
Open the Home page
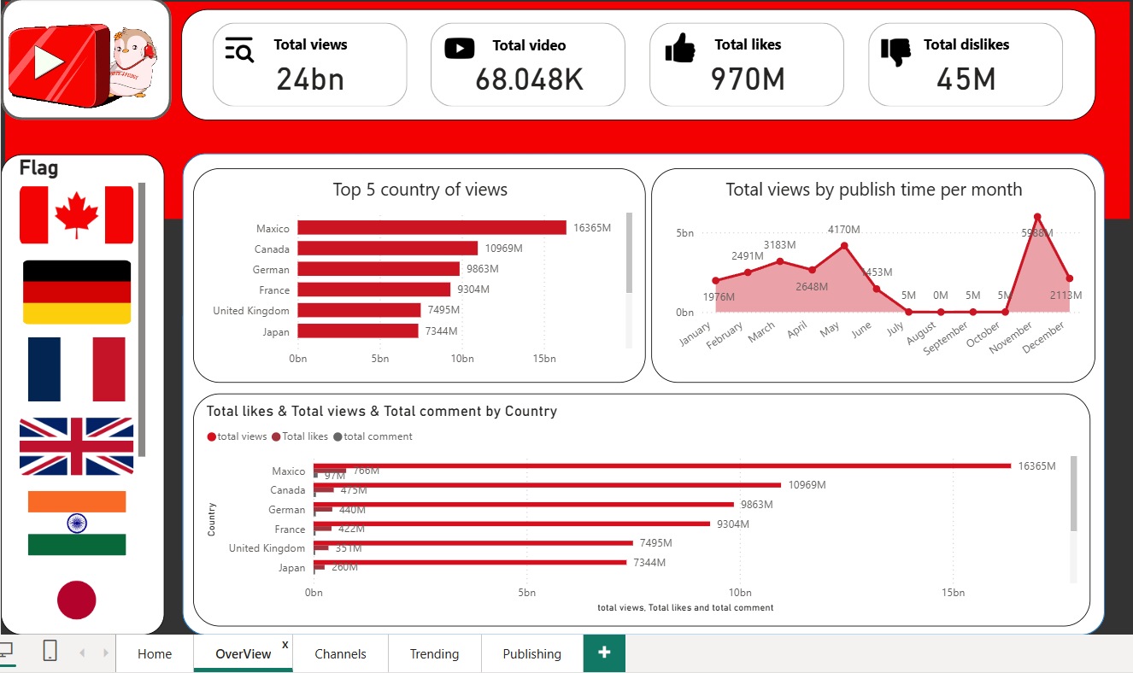(154, 653)
